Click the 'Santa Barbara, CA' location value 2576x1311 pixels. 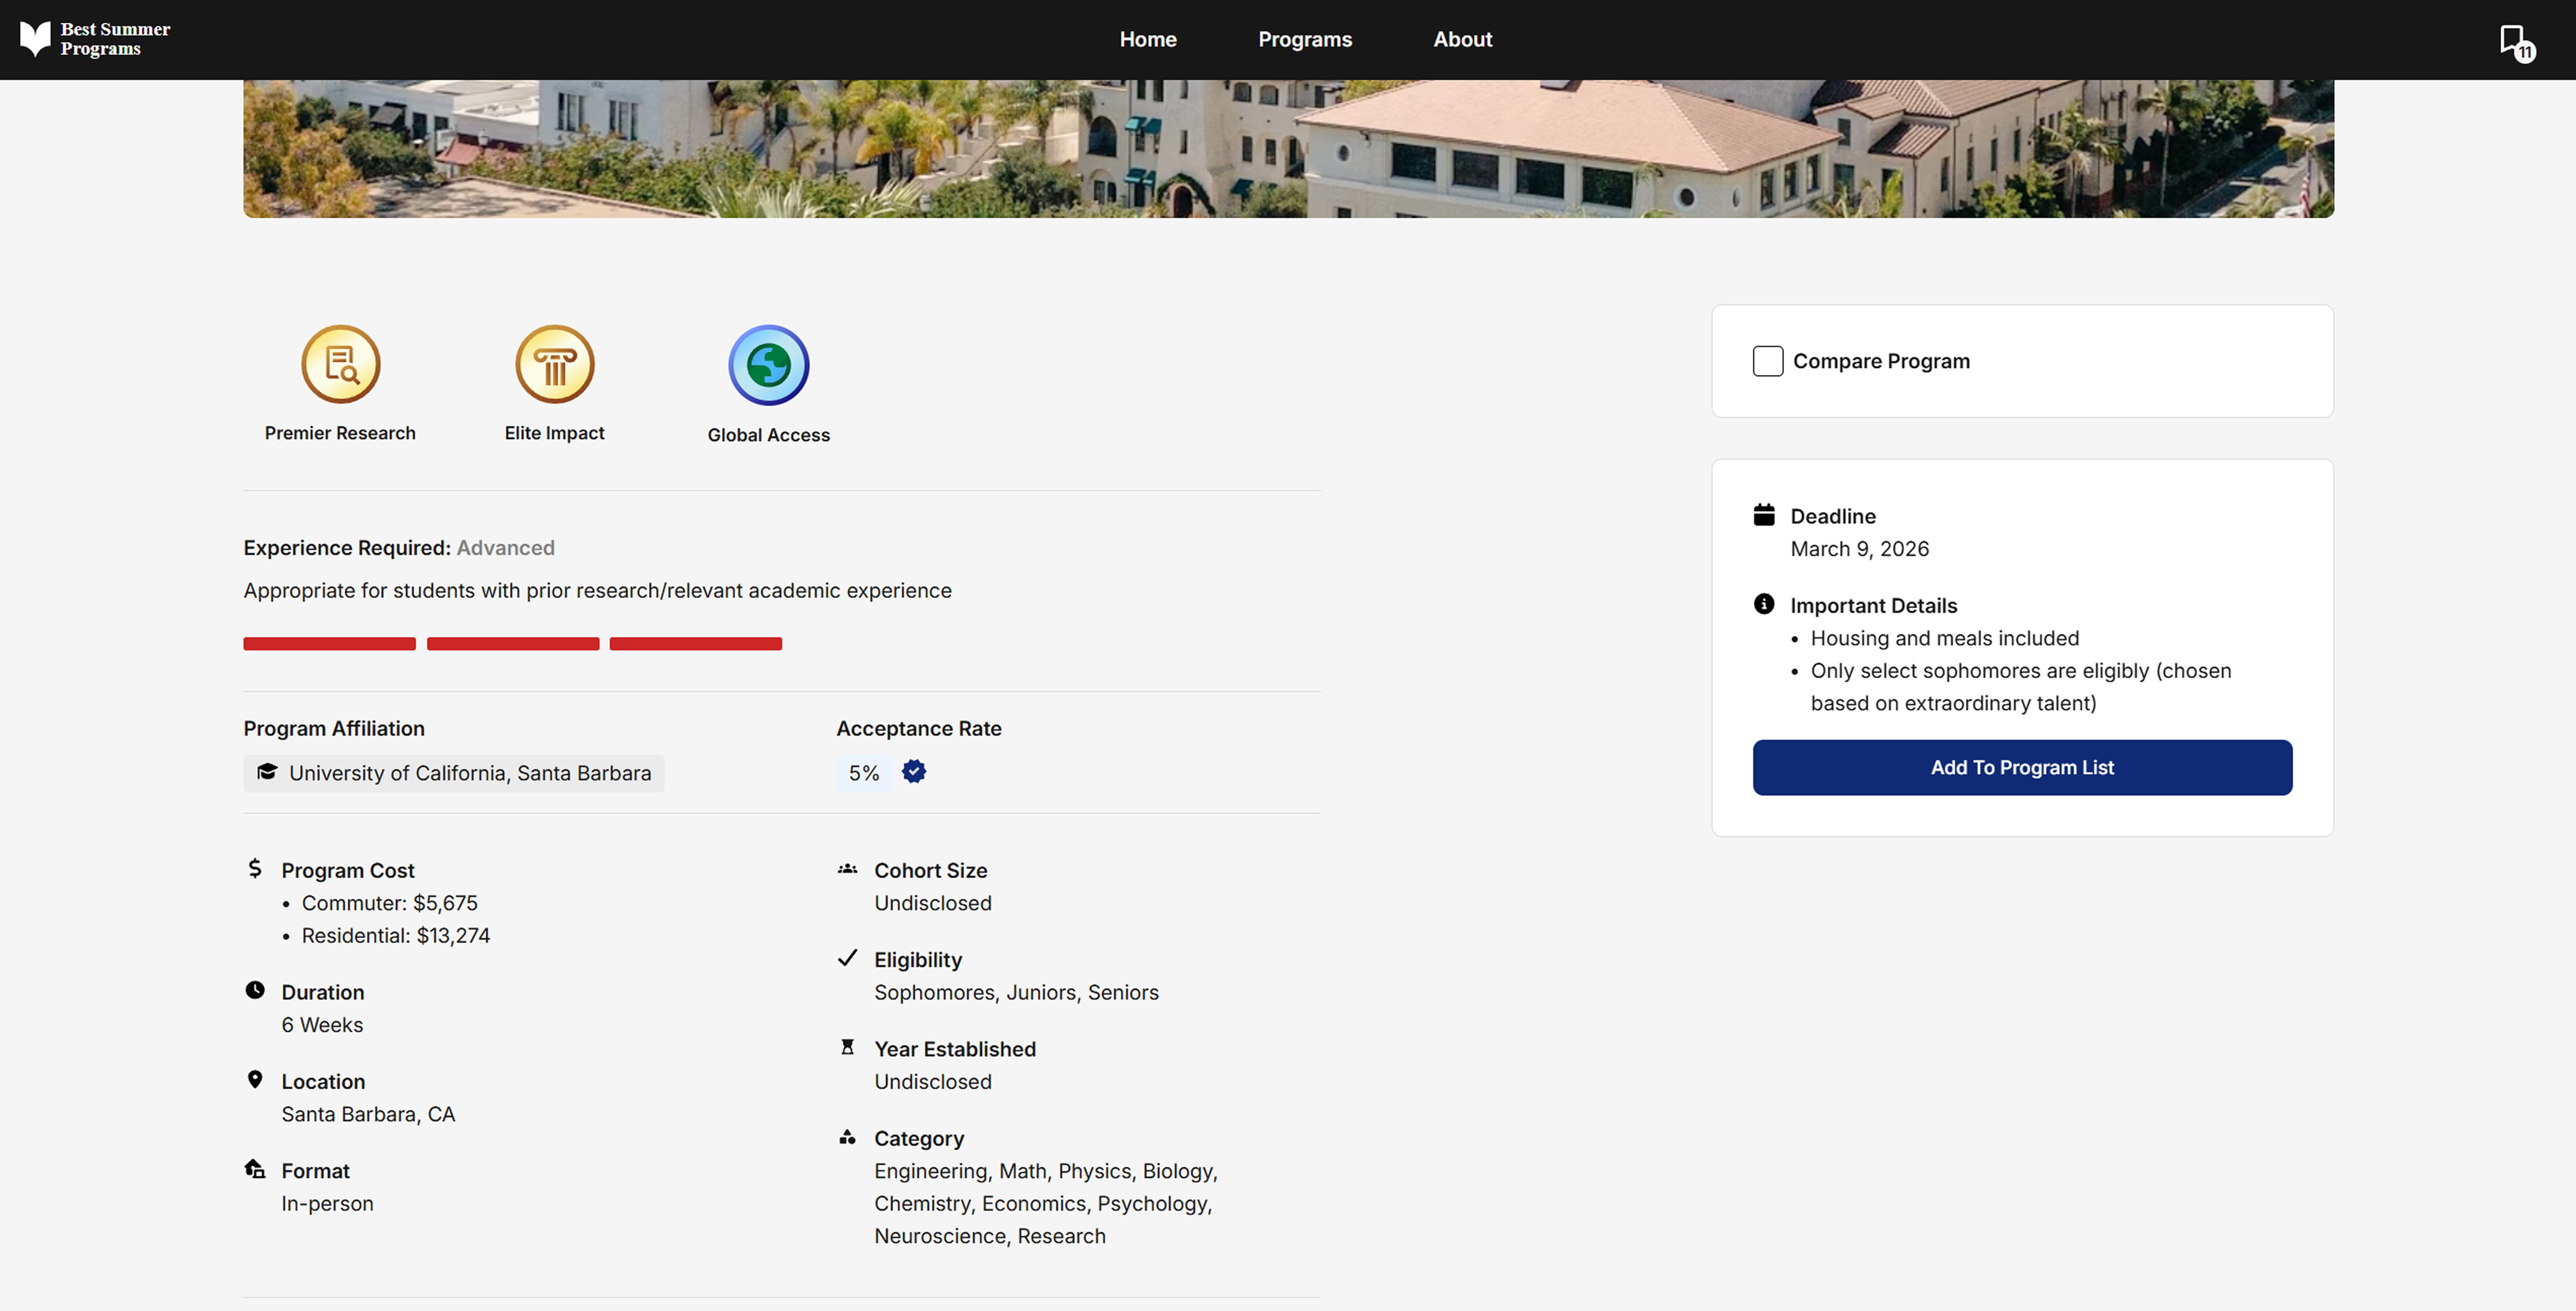coord(368,1114)
